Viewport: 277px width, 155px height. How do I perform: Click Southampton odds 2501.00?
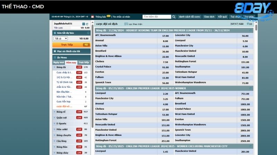tap(245, 141)
